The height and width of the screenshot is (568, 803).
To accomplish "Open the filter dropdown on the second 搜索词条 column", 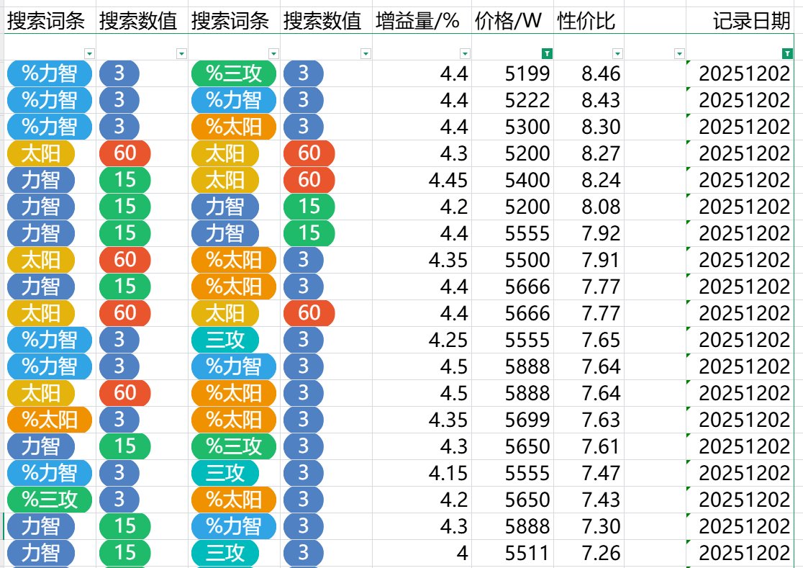I will 273,53.
